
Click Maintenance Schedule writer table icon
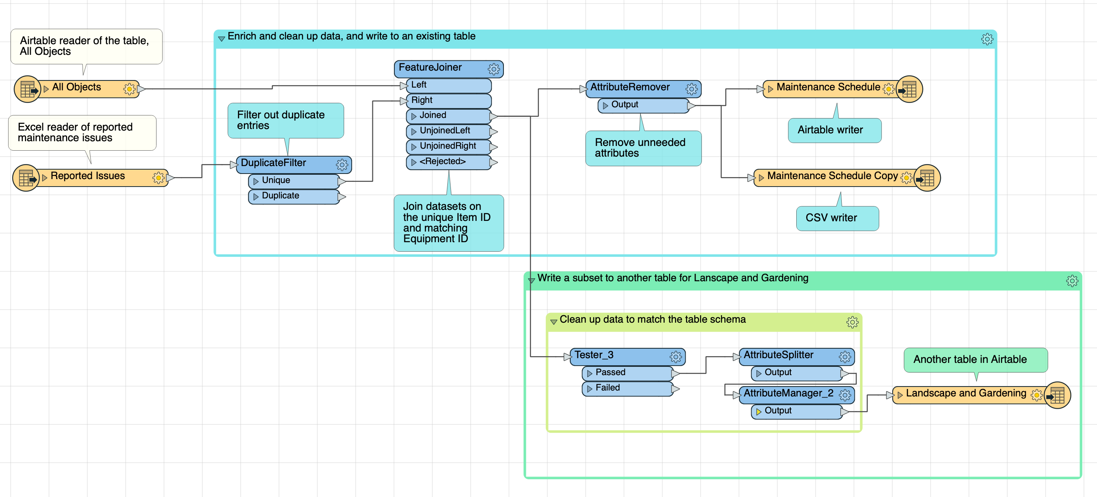pos(909,89)
